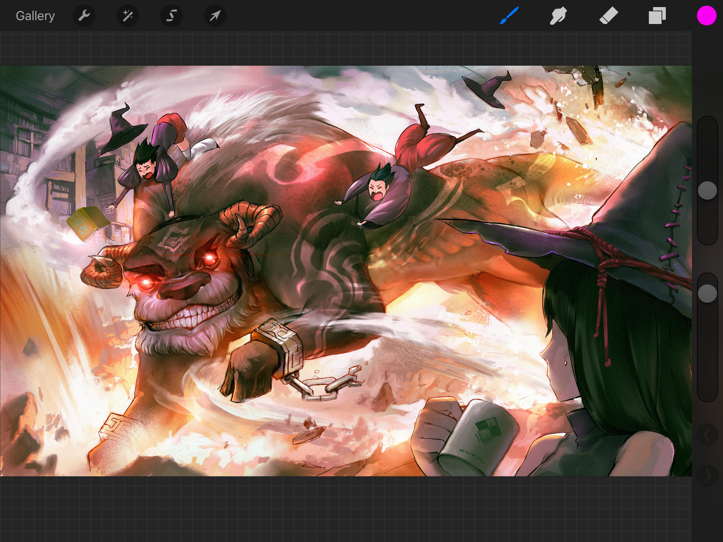Activate the Selection tool
Screen dimensions: 723x542
click(171, 16)
